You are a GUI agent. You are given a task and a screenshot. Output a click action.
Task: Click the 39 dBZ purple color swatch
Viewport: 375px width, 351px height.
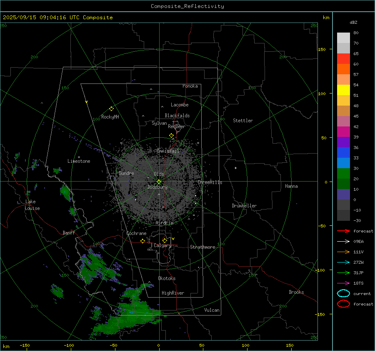coord(343,142)
